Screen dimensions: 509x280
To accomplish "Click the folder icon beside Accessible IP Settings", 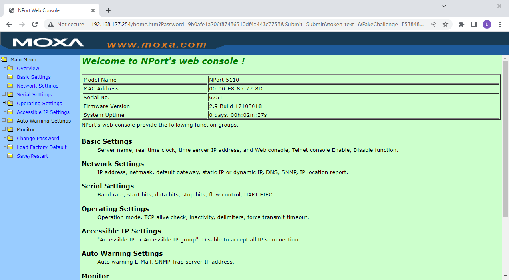I will tap(10, 112).
